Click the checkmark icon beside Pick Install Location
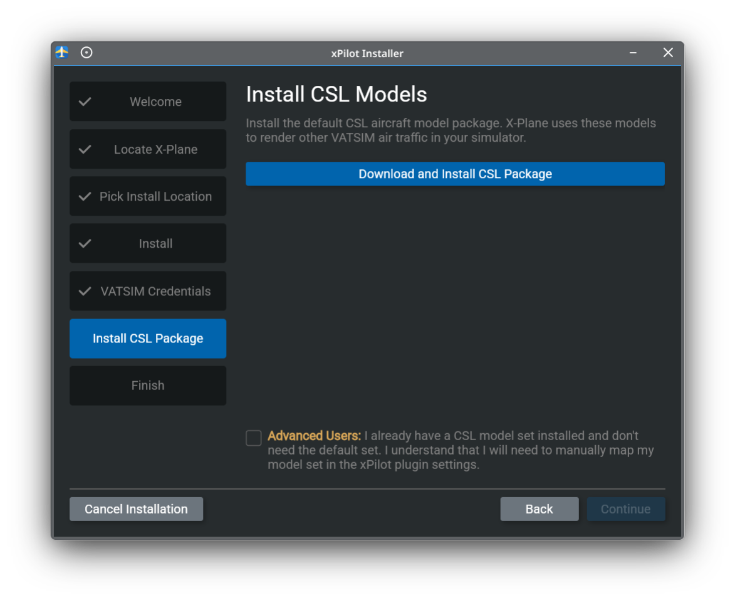The height and width of the screenshot is (600, 735). point(85,196)
